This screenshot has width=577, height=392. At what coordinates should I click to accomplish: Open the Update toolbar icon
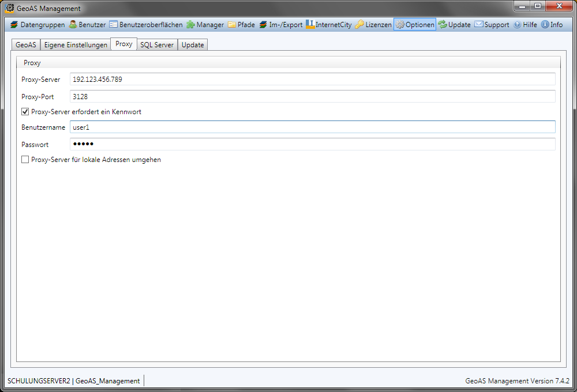443,25
